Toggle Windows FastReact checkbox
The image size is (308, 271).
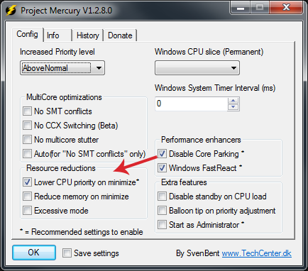162,168
